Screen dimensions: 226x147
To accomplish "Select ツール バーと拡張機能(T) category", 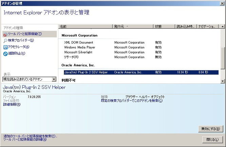I will pos(30,34).
